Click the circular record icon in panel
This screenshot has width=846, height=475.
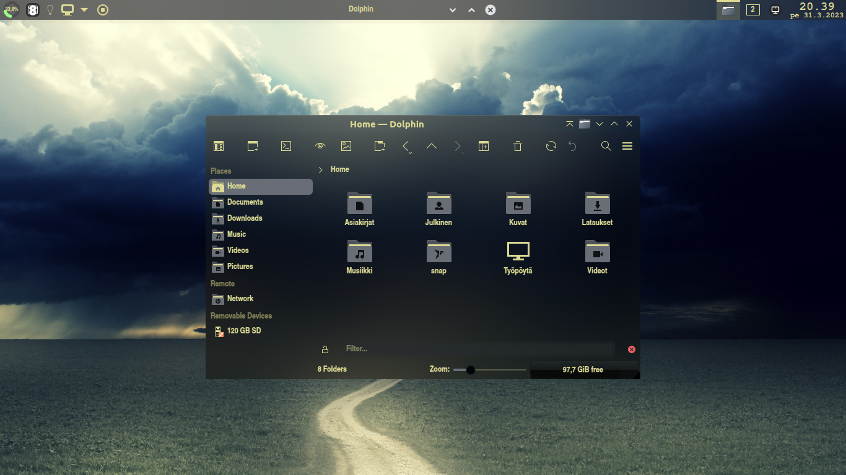103,10
